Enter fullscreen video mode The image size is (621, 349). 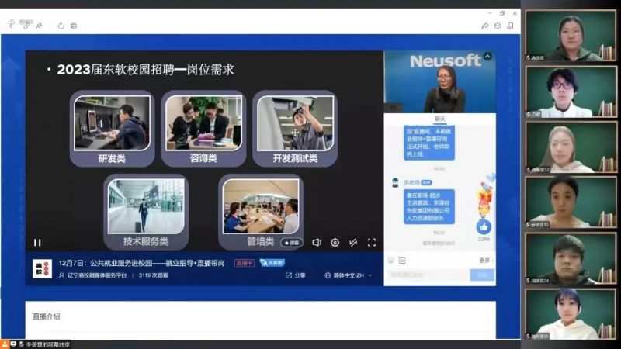point(372,243)
